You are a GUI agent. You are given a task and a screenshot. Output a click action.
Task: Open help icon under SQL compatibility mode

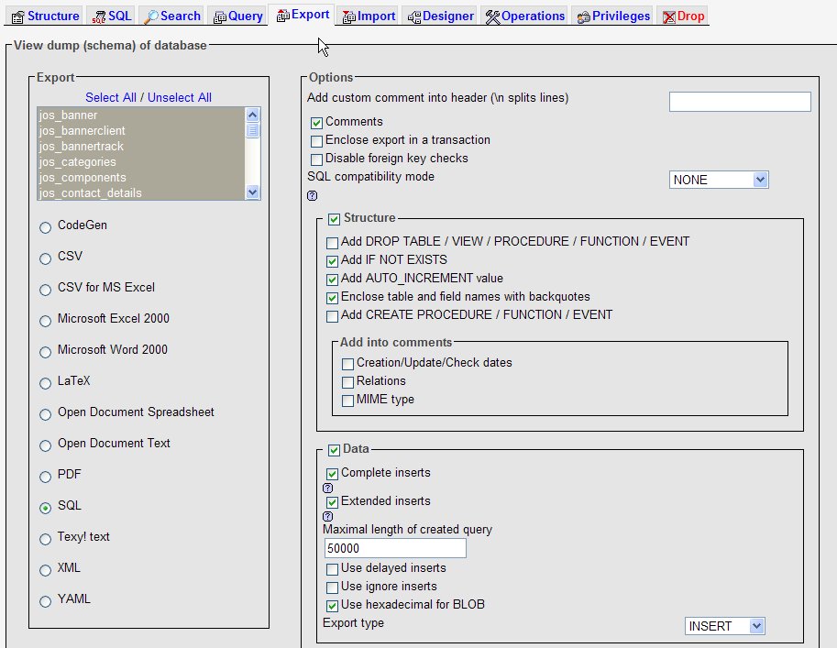coord(313,196)
